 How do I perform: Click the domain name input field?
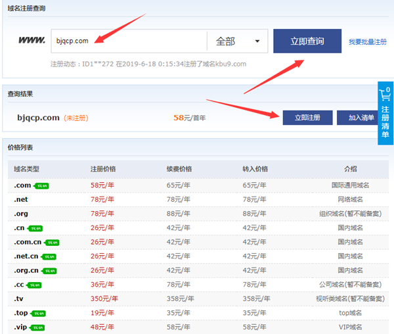click(x=128, y=41)
